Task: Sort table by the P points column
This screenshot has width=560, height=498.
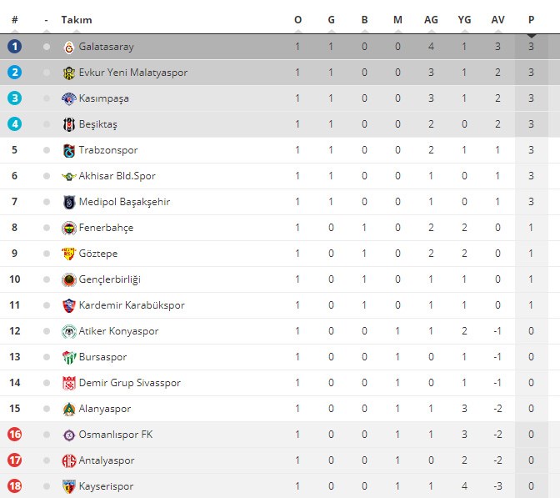Action: (531, 20)
